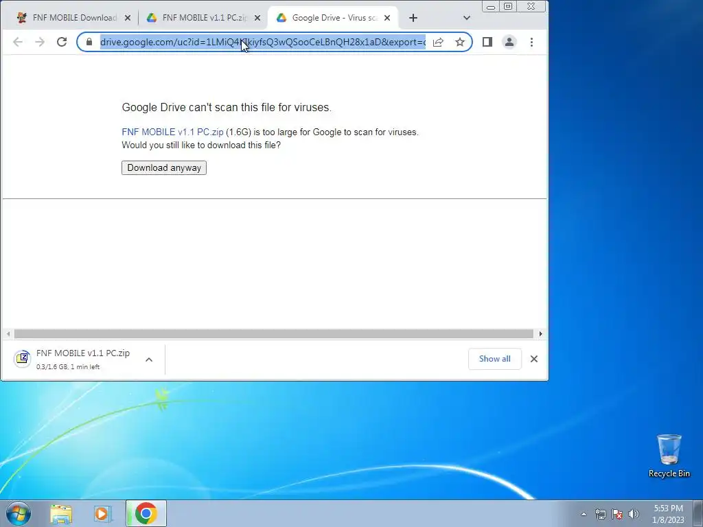
Task: Click the Chrome taskbar icon
Action: coord(146,513)
